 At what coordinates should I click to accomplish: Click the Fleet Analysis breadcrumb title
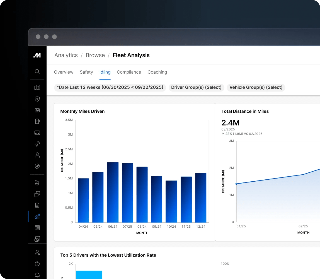(131, 55)
